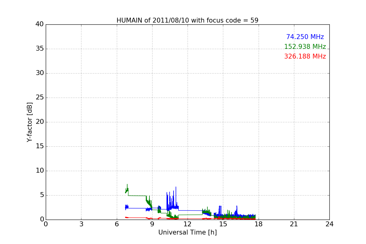Viewport: 366px width, 244px height.
Task: Click the 'Y-factor [dB]' axis label
Action: pyautogui.click(x=30, y=122)
